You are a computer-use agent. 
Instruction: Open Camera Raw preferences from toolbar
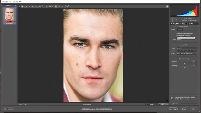tap(62, 6)
